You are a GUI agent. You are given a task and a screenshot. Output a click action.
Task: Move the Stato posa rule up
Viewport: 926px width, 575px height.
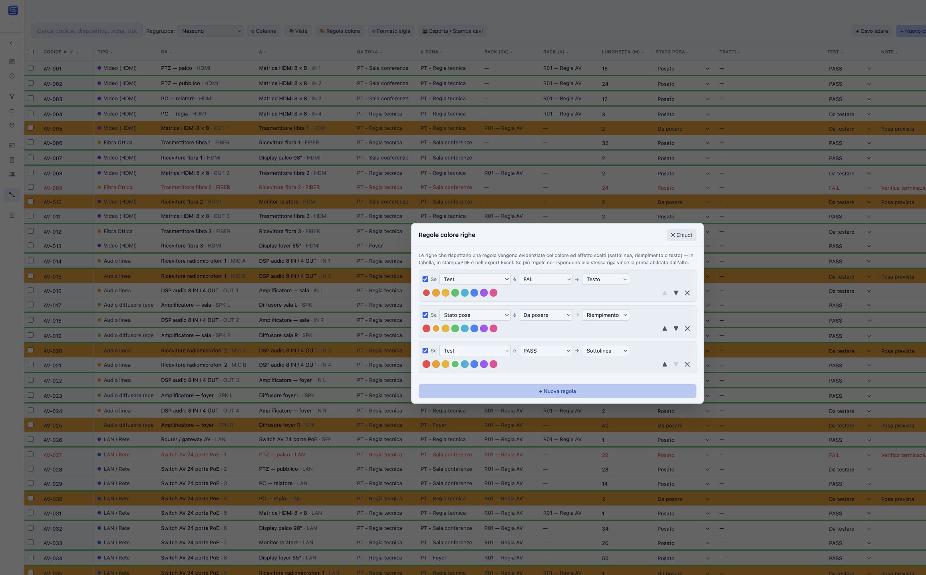[664, 329]
